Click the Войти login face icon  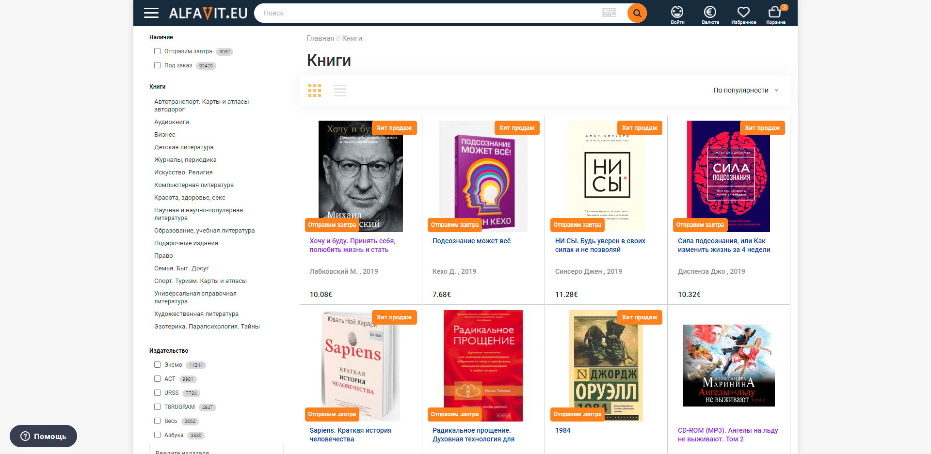(x=677, y=14)
